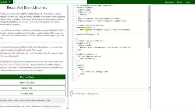195x109 pixels.
Task: Click the test requirement mentioning 'div' element
Action: (33, 101)
